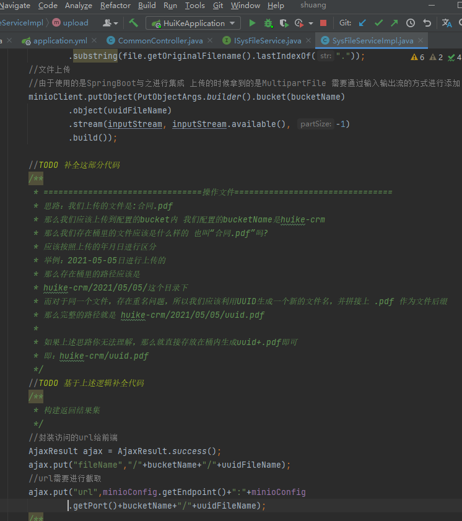462x521 pixels.
Task: Click the upload method breadcrumb
Action: (x=71, y=22)
